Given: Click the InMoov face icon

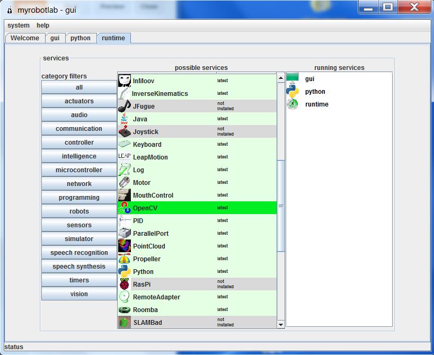Looking at the screenshot, I should tap(125, 81).
